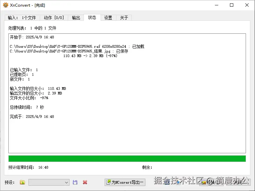Switch to the 输入: 1个文件 tab
255x191 pixels.
[22, 18]
